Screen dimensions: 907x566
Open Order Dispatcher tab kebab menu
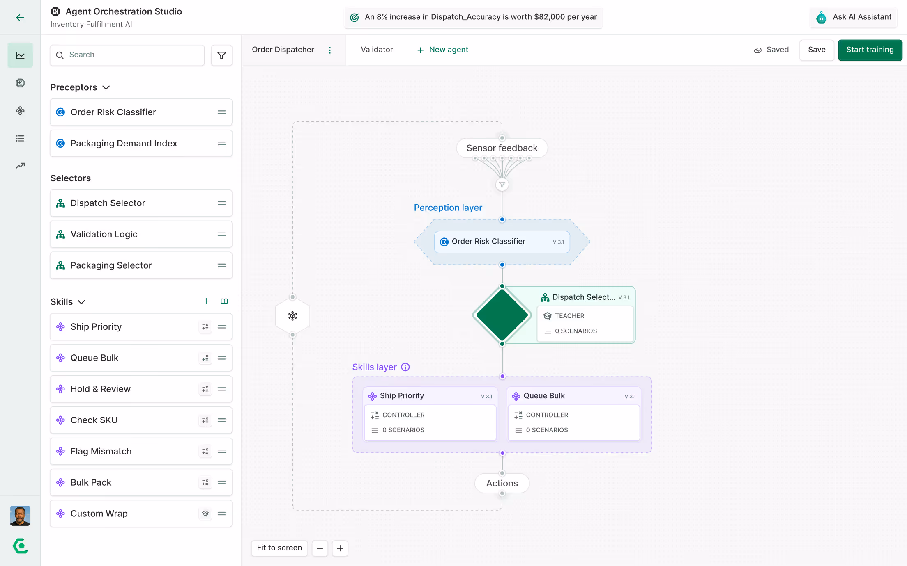click(330, 50)
